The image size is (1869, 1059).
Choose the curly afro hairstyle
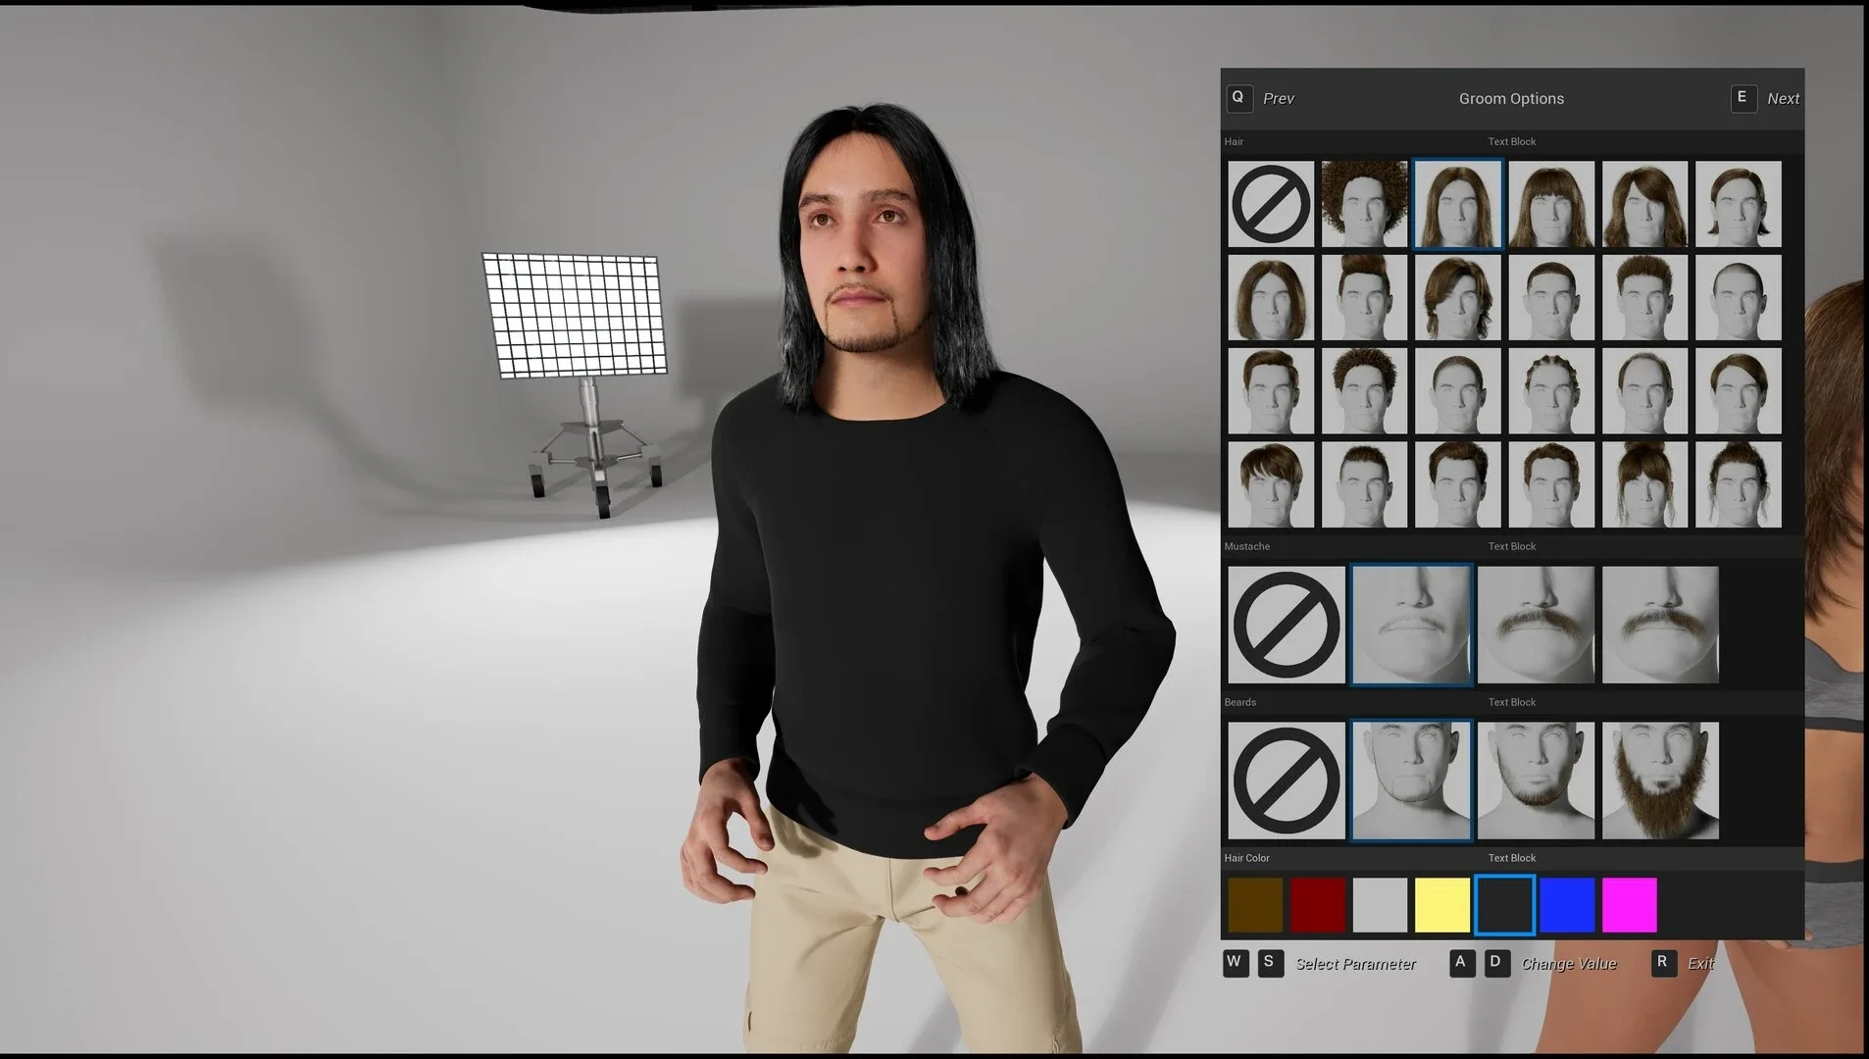pos(1364,204)
